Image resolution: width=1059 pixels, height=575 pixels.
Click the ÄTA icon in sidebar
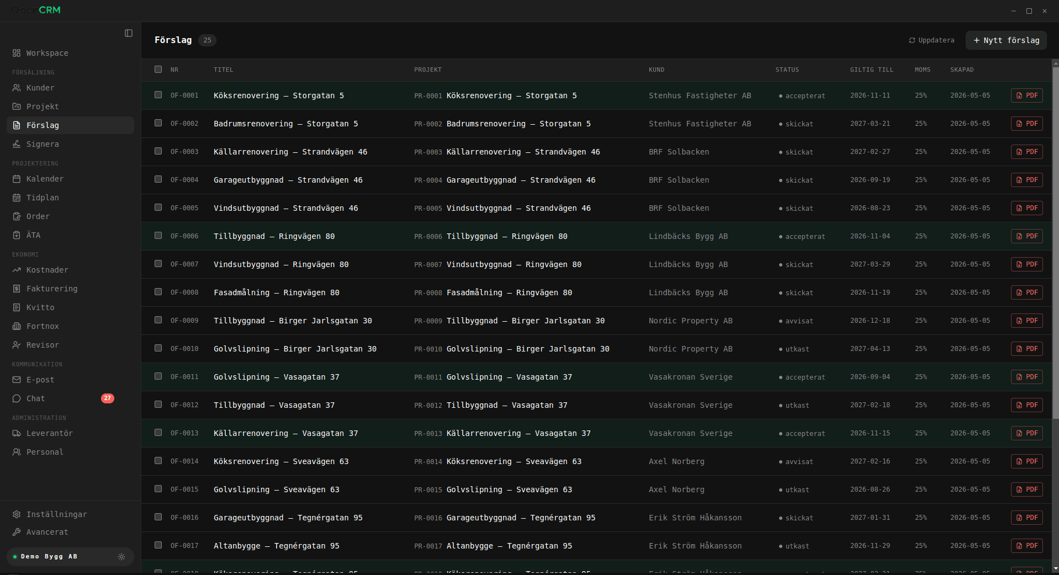tap(17, 235)
